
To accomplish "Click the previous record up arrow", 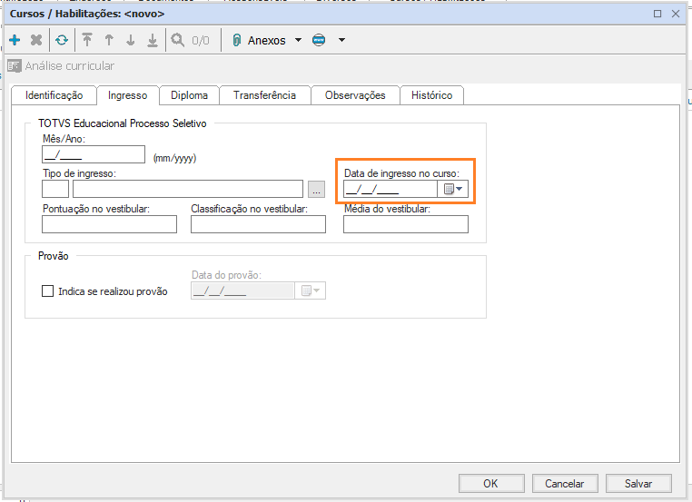I will click(x=109, y=40).
